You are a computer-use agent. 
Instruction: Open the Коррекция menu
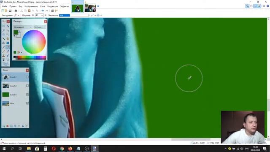pos(52,6)
